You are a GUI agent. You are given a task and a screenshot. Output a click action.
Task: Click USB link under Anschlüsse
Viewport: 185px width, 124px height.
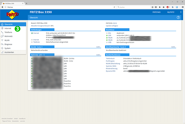(x=110, y=42)
